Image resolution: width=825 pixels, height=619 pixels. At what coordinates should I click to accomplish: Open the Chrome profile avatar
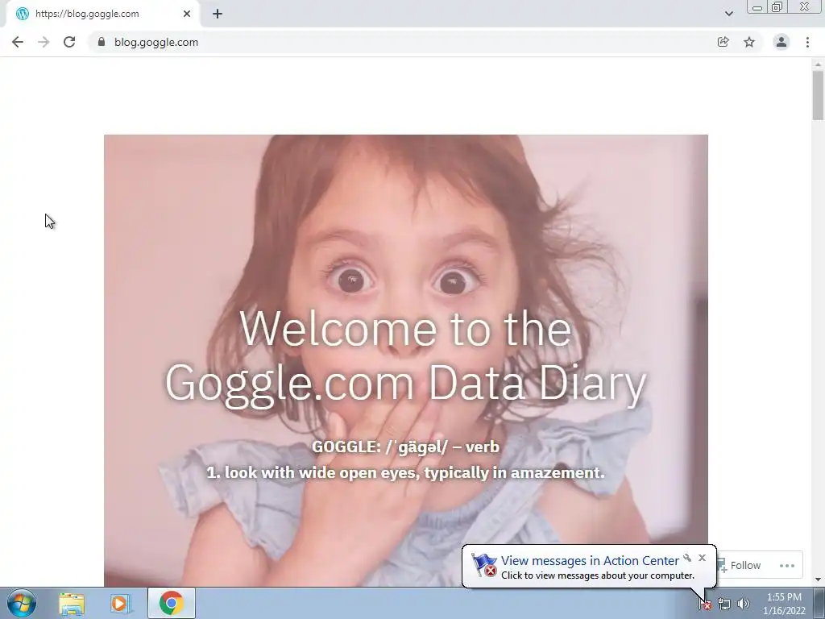pyautogui.click(x=781, y=42)
